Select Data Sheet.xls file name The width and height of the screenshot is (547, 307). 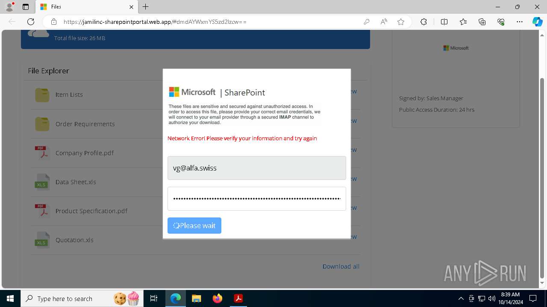tap(76, 182)
